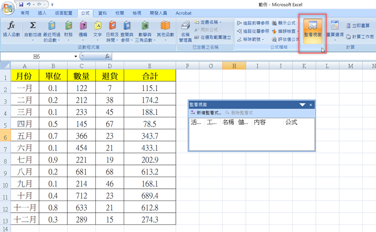The width and height of the screenshot is (376, 232).
Task: Open the 財務 financial functions icon
Action: coord(69,25)
